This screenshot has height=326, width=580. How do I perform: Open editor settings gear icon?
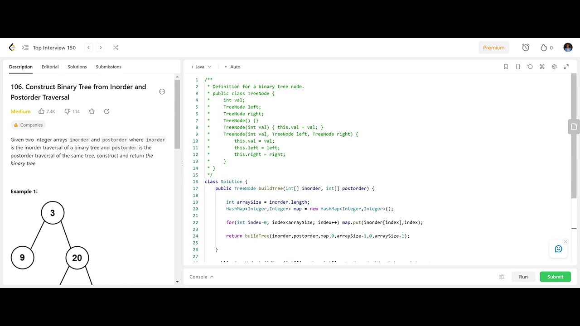click(554, 67)
